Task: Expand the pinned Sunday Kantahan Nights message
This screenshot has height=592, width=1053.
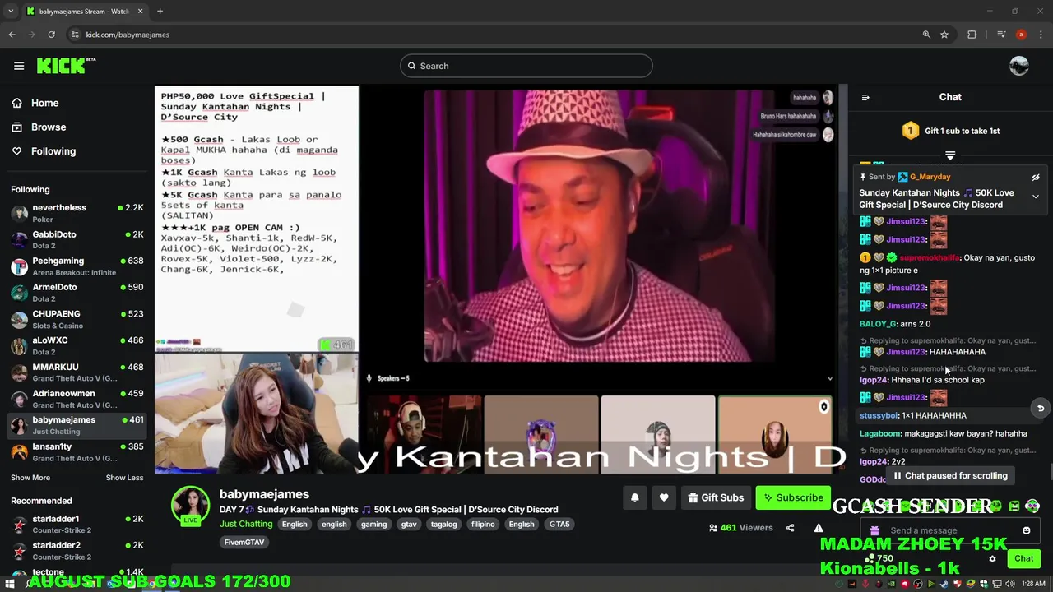Action: (x=1036, y=197)
